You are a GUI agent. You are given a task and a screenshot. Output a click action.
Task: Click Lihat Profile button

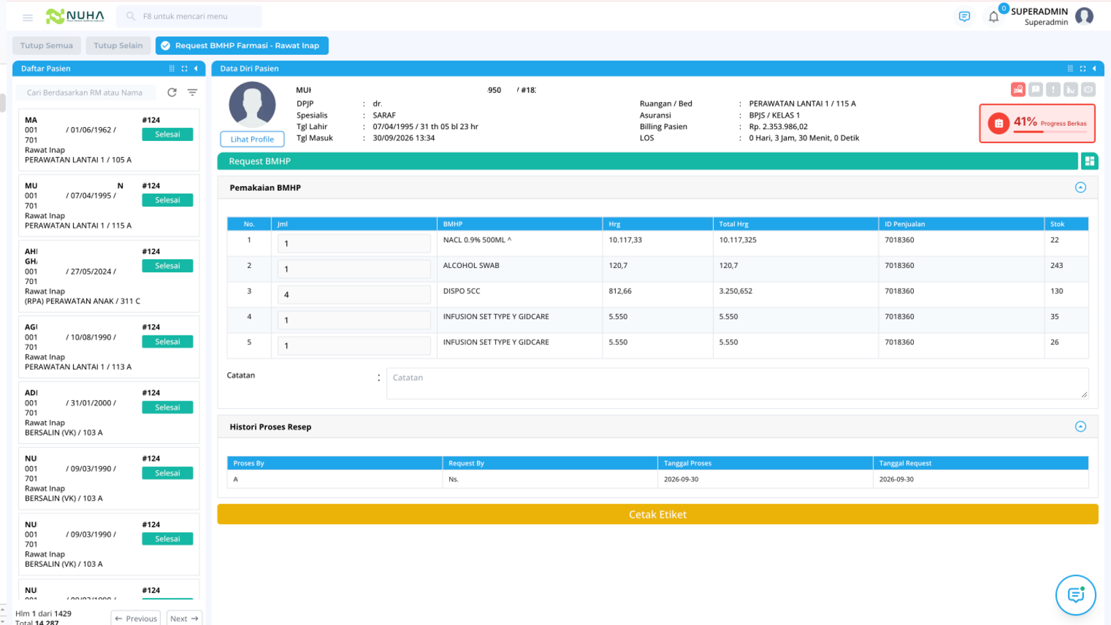252,140
